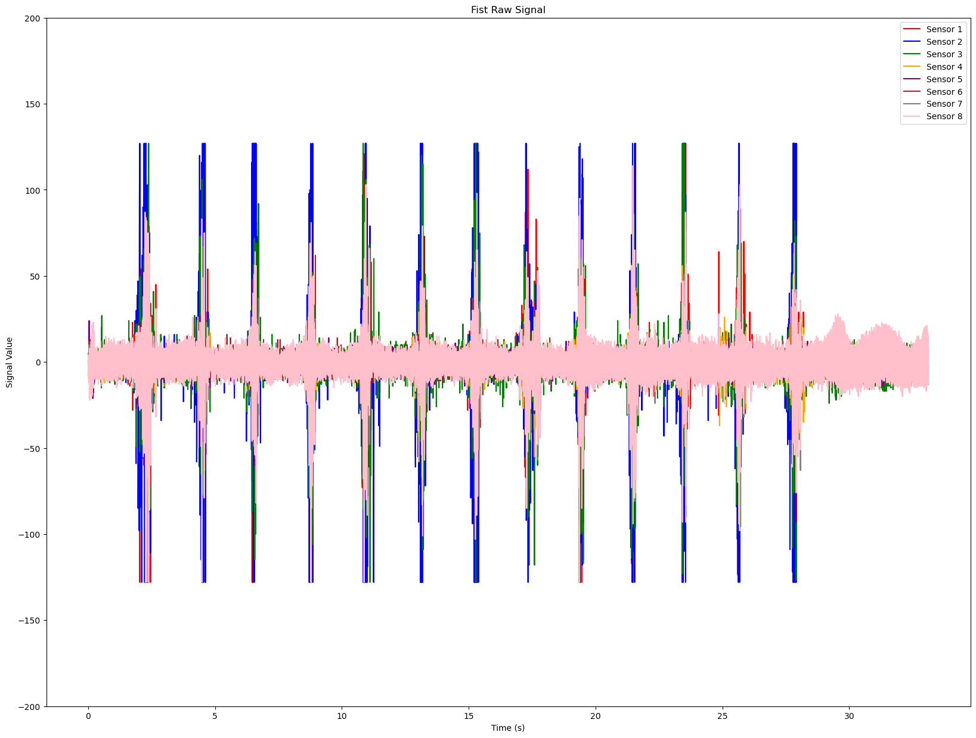976x738 pixels.
Task: Click the gray Sensor 7 legend line sample
Action: pyautogui.click(x=912, y=104)
